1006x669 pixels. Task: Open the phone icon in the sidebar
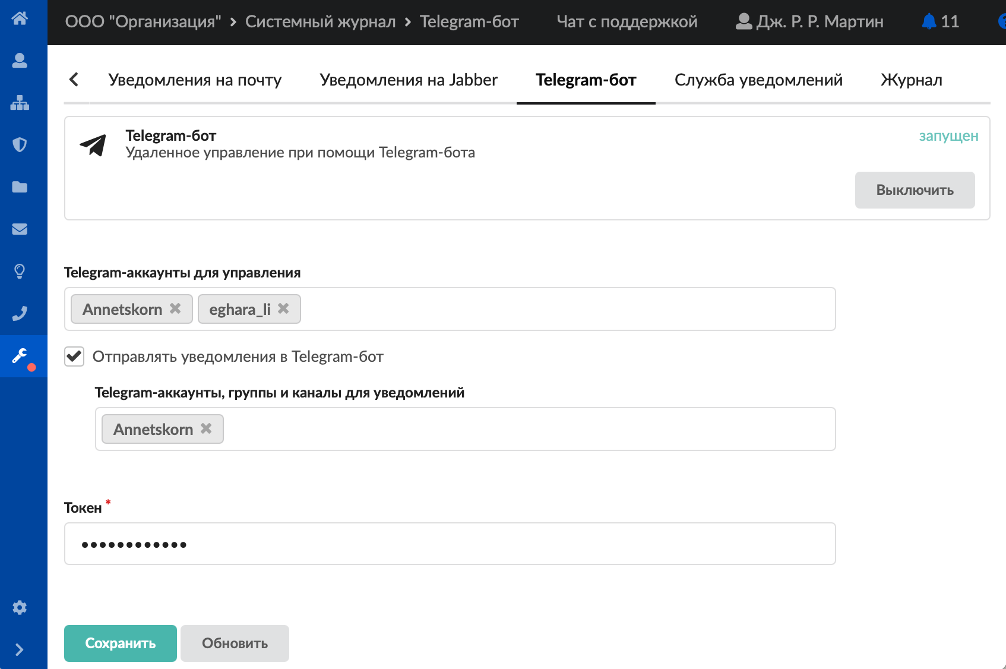(x=20, y=314)
